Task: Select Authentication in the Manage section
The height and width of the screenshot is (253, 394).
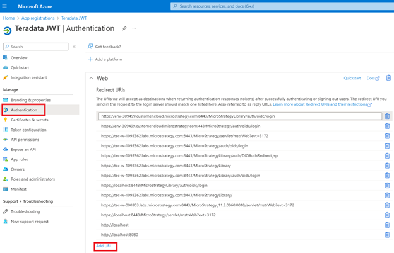Action: [24, 110]
